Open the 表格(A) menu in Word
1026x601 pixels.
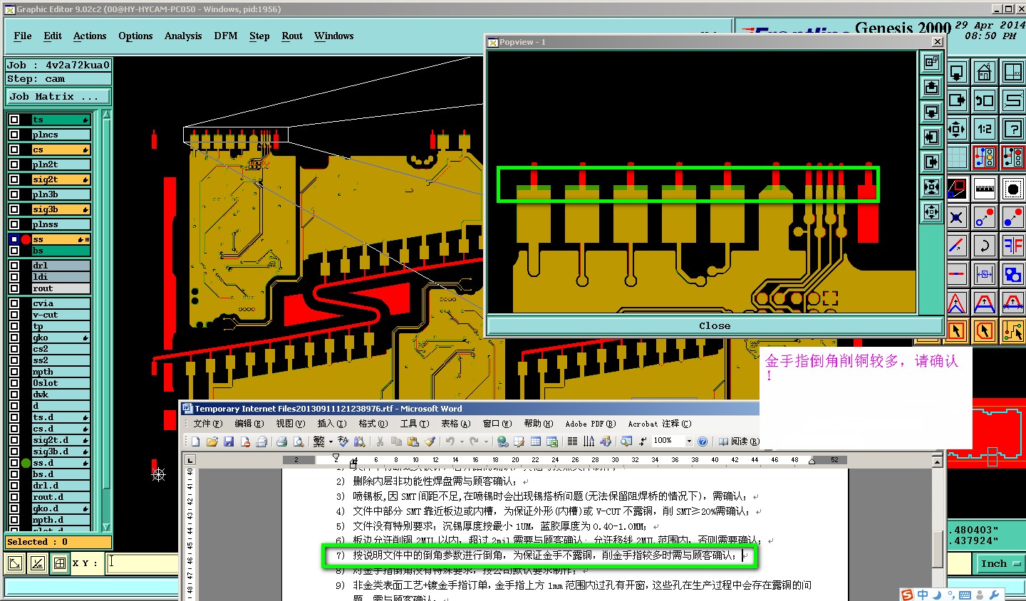pos(455,424)
